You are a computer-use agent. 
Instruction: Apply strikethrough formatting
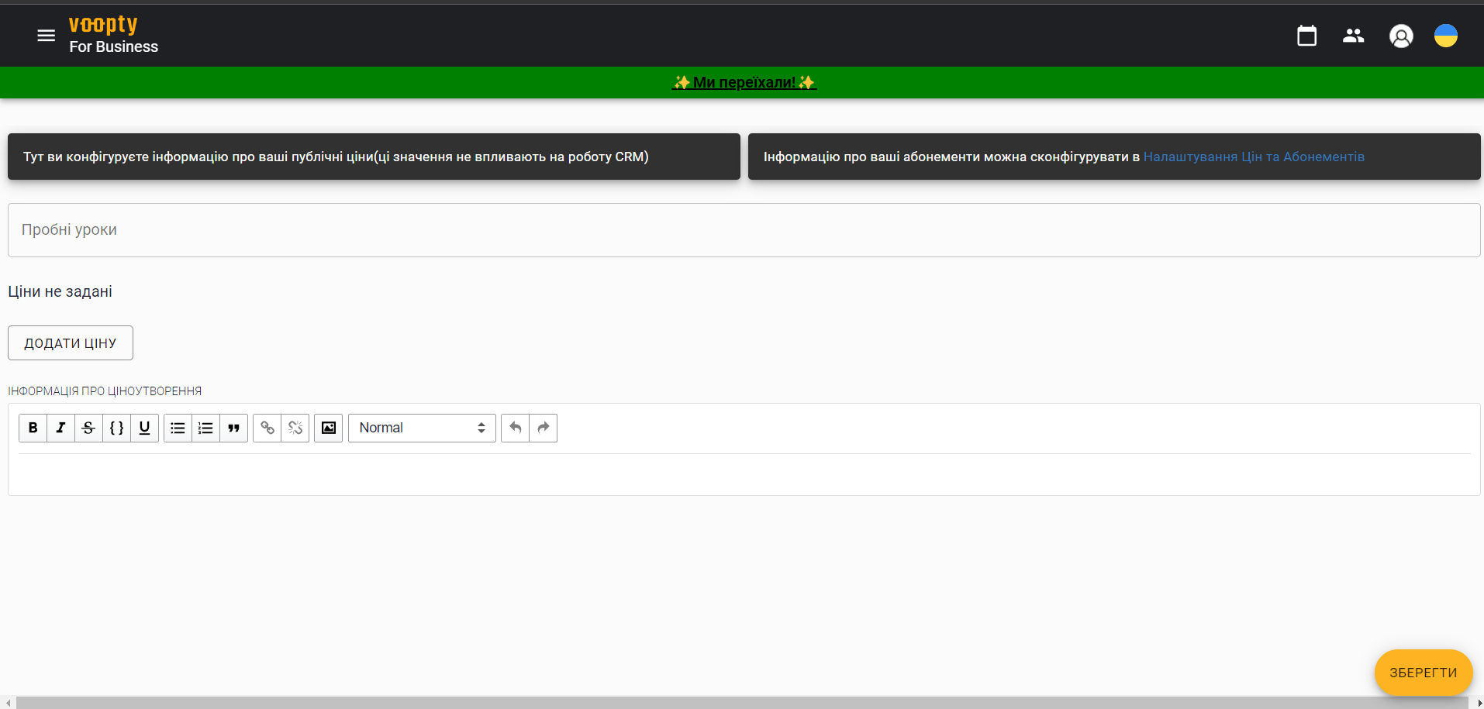point(88,428)
